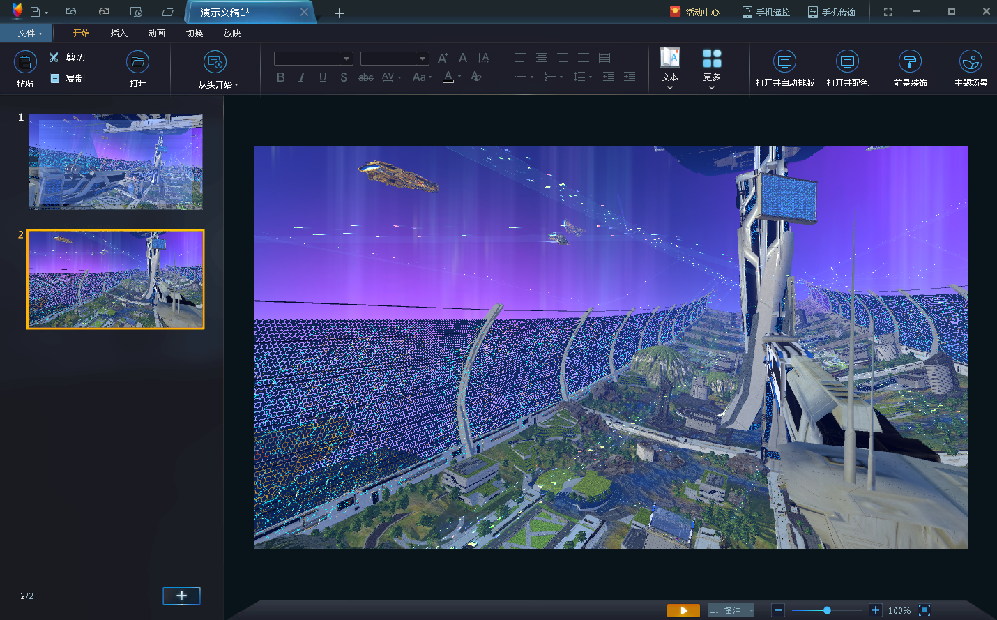
Task: Click the zoom in plus button
Action: click(876, 610)
